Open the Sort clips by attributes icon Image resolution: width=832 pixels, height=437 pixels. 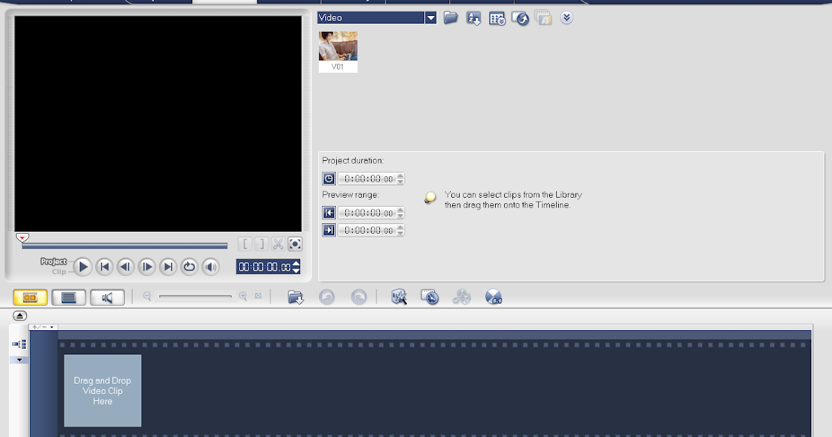click(474, 18)
